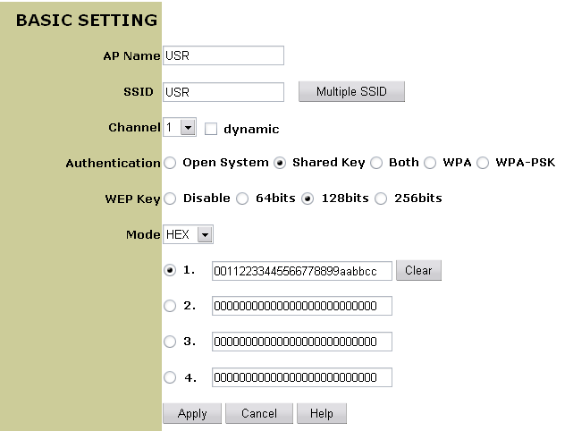Viewport: 573px width, 431px height.
Task: Select Shared Key authentication
Action: click(280, 163)
